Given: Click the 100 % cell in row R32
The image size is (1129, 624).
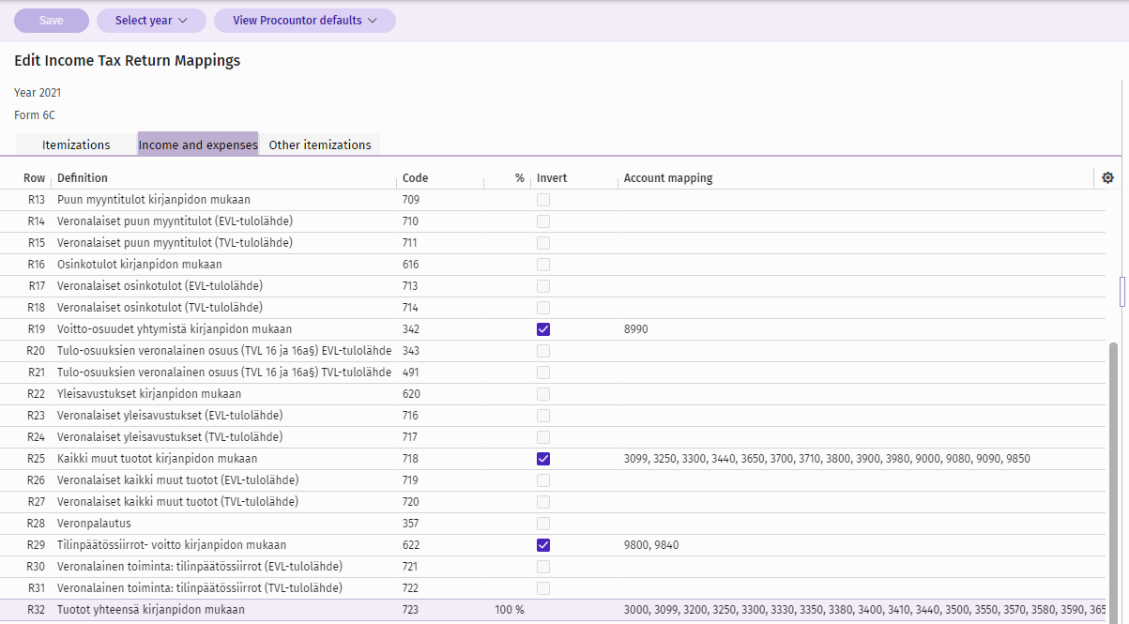Looking at the screenshot, I should 509,610.
